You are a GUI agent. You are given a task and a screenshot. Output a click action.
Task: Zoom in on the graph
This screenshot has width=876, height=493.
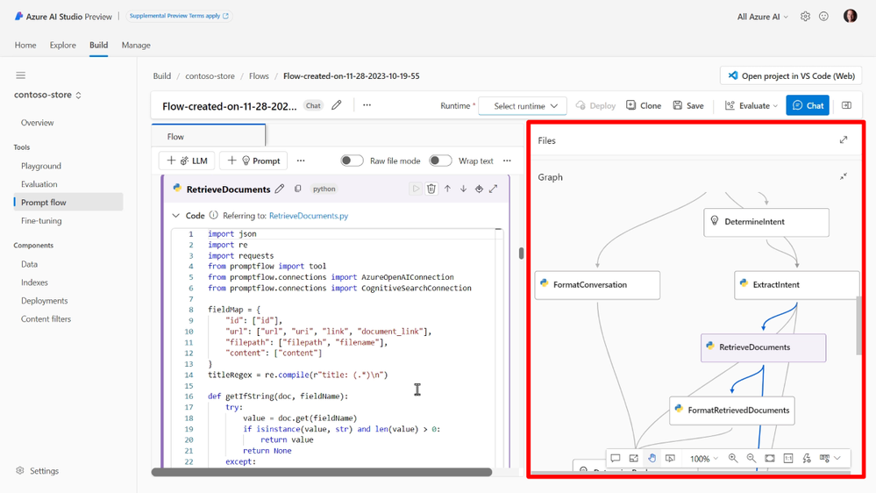click(733, 458)
